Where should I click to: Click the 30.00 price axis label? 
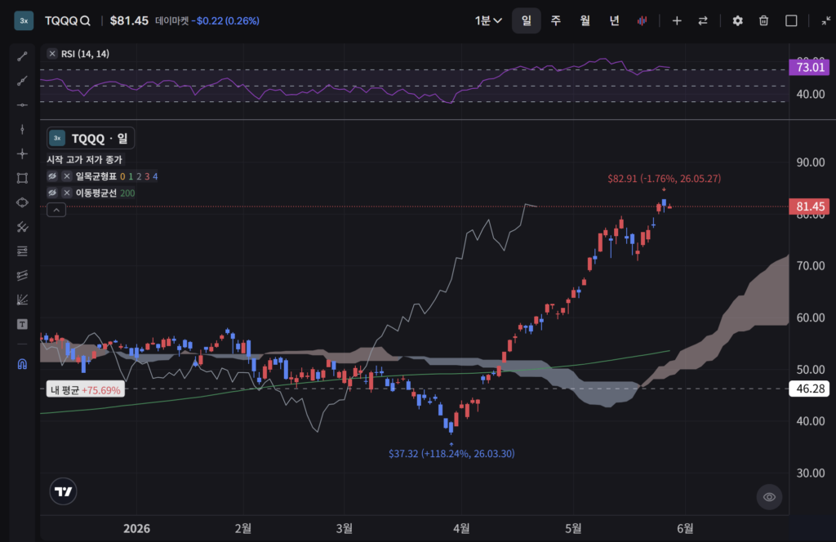coord(811,473)
